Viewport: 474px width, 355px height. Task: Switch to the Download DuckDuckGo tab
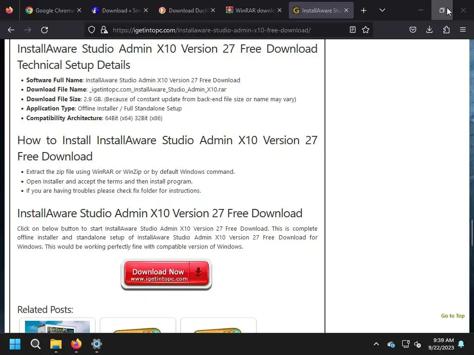[x=187, y=10]
